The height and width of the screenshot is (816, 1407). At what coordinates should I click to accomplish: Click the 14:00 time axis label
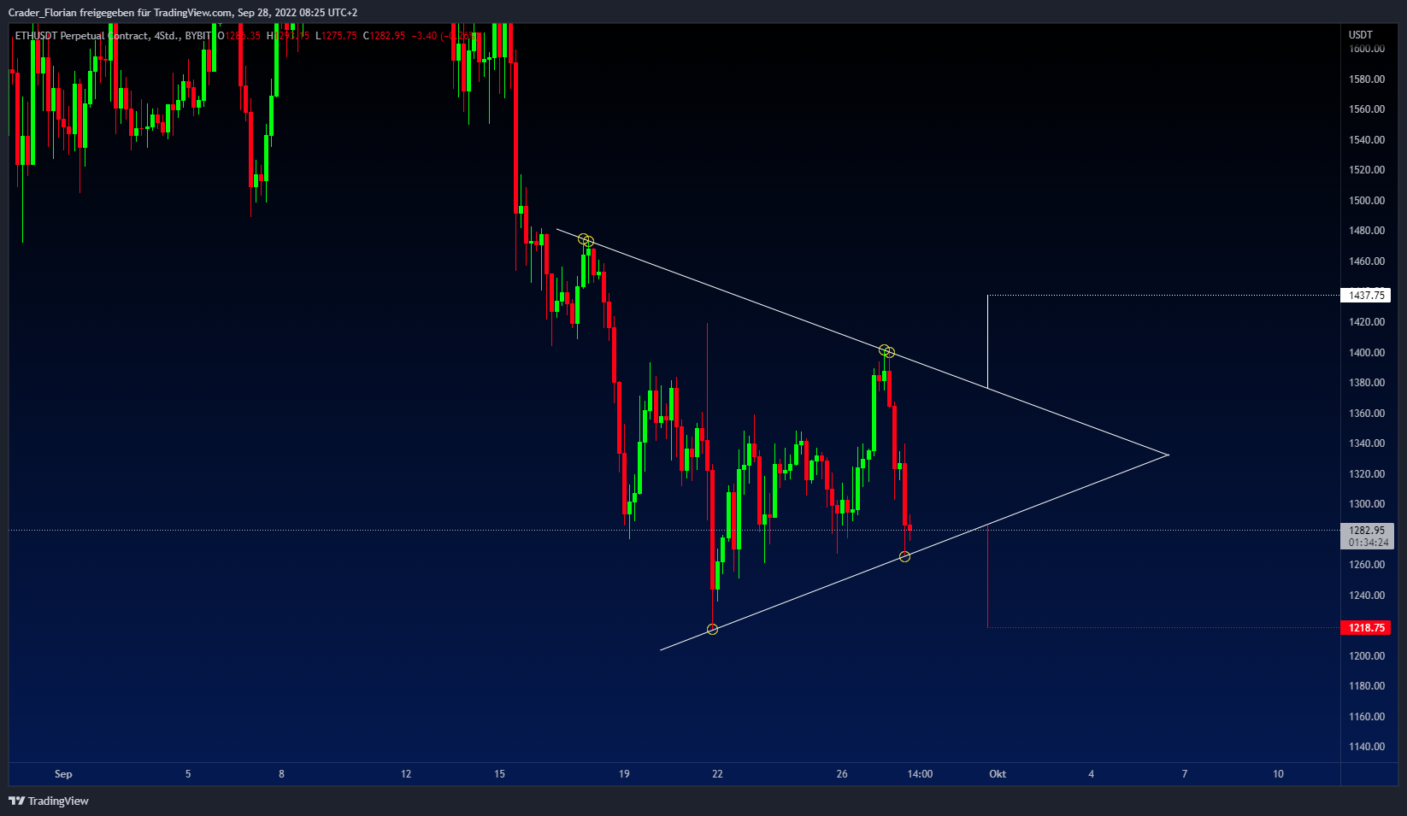point(920,774)
